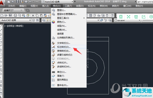Image resolution: width=153 pixels, height=98 pixels.
Task: Open the workspace toolbar AutoCAD 经典 dropdown
Action: pyautogui.click(x=16, y=20)
